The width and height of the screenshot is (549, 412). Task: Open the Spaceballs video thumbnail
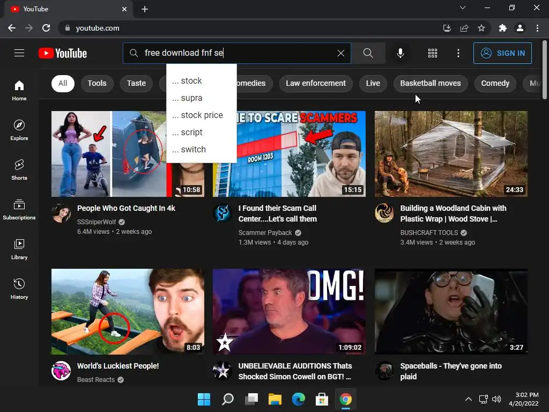point(451,312)
